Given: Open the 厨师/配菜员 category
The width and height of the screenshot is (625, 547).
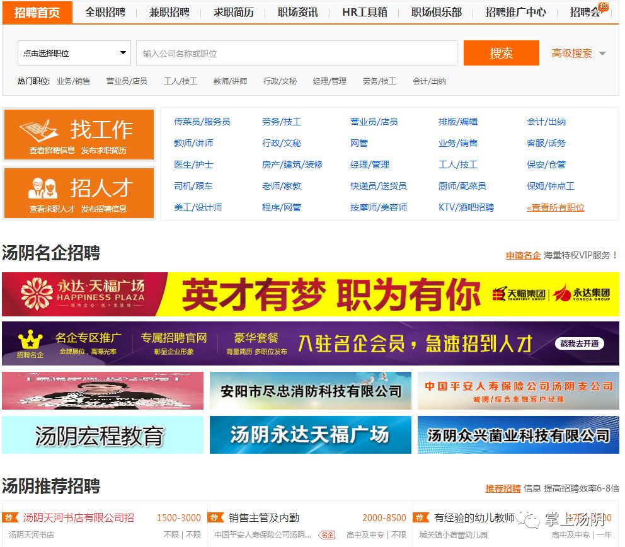Looking at the screenshot, I should 462,186.
